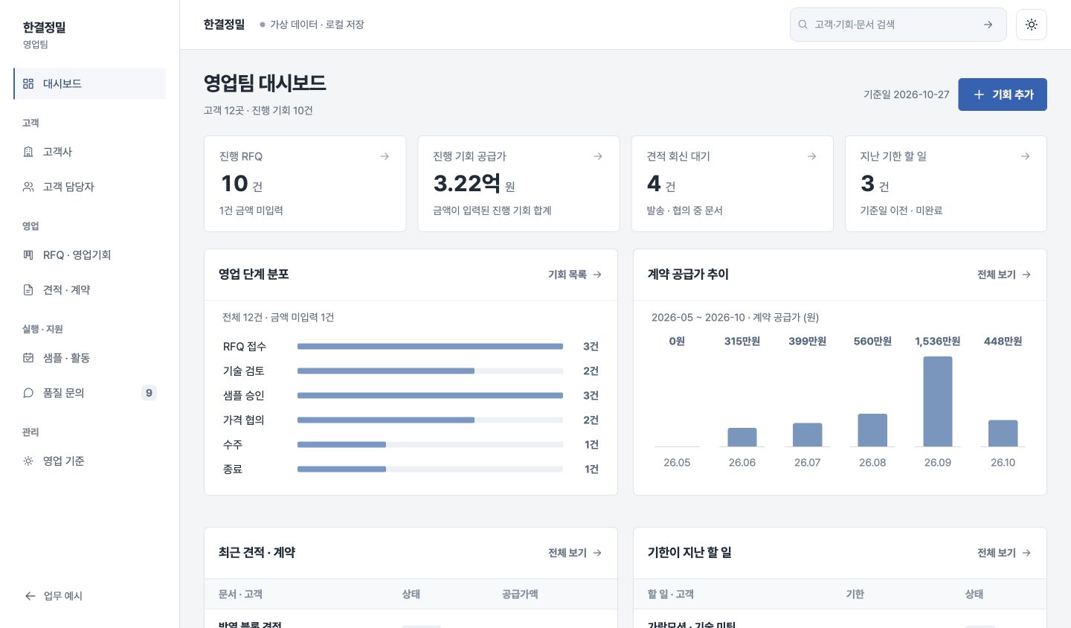Click the arrow on the 진행 RFQ card
Image resolution: width=1071 pixels, height=628 pixels.
coord(385,156)
